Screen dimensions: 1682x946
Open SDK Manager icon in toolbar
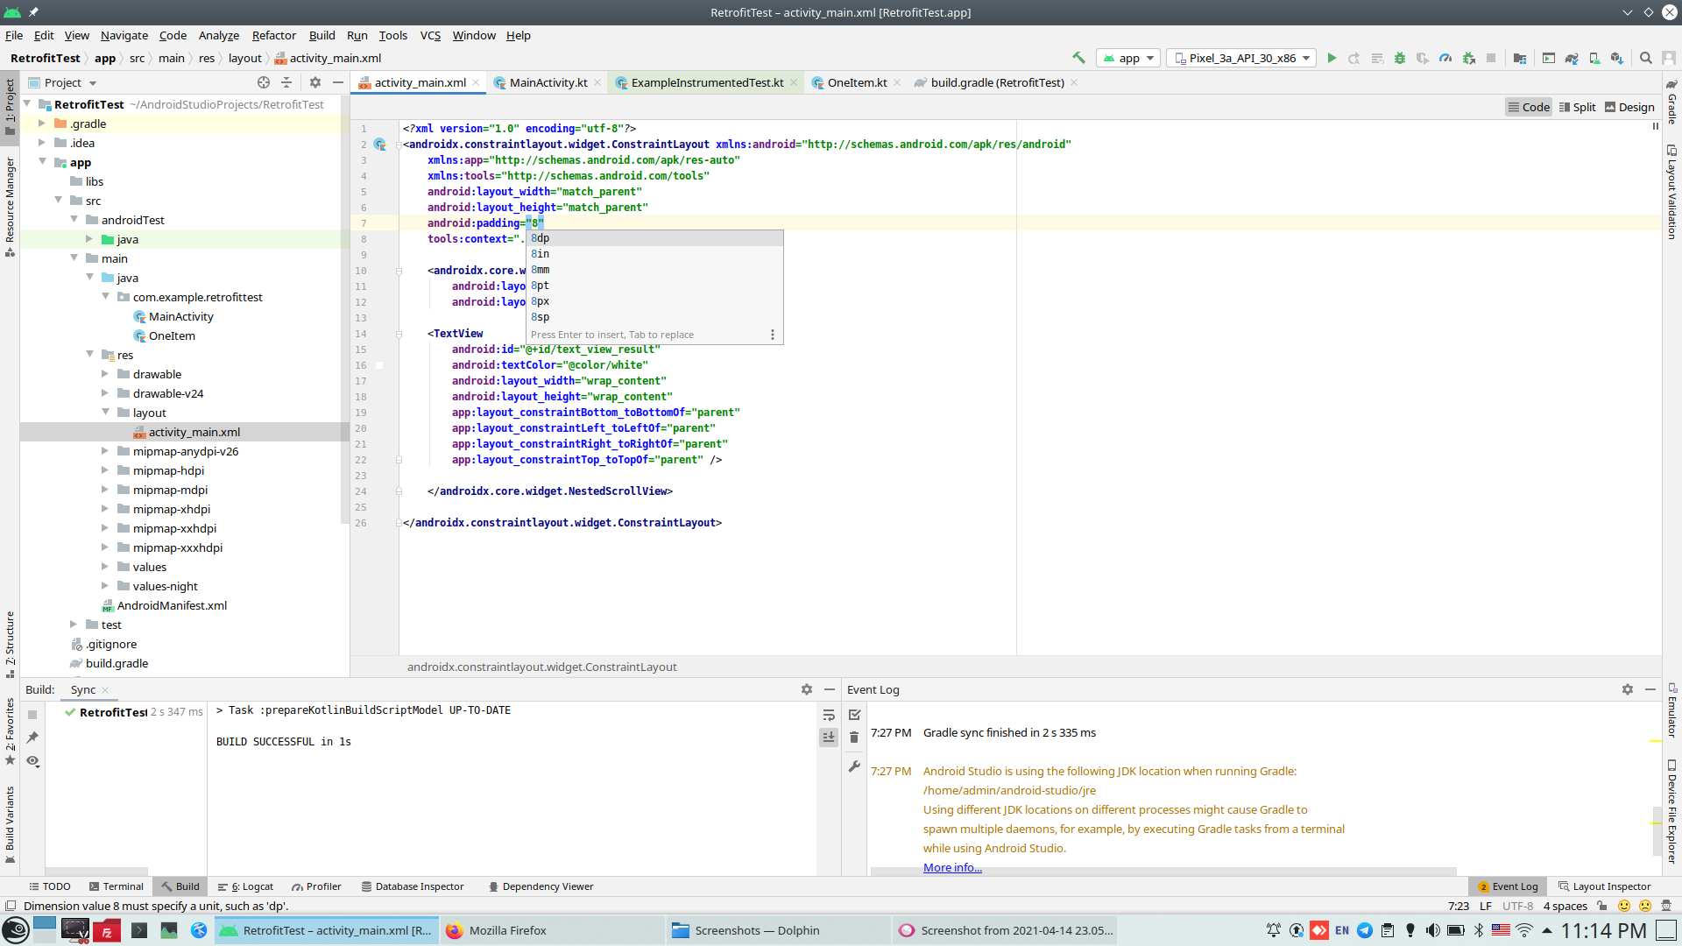[x=1617, y=58]
